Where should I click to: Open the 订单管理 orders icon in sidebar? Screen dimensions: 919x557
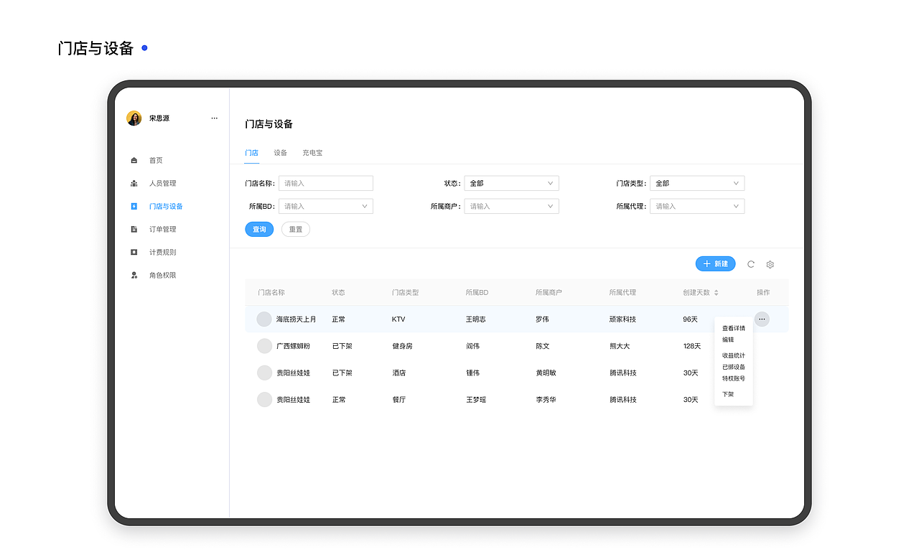[x=134, y=228]
